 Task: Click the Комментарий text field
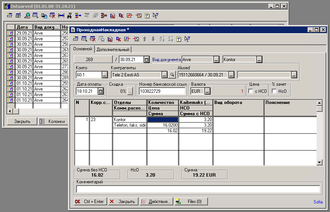[x=198, y=189]
